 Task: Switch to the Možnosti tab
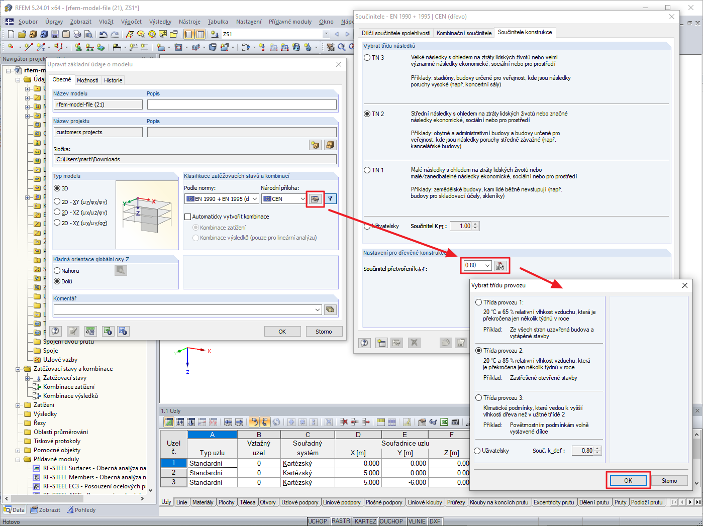87,80
